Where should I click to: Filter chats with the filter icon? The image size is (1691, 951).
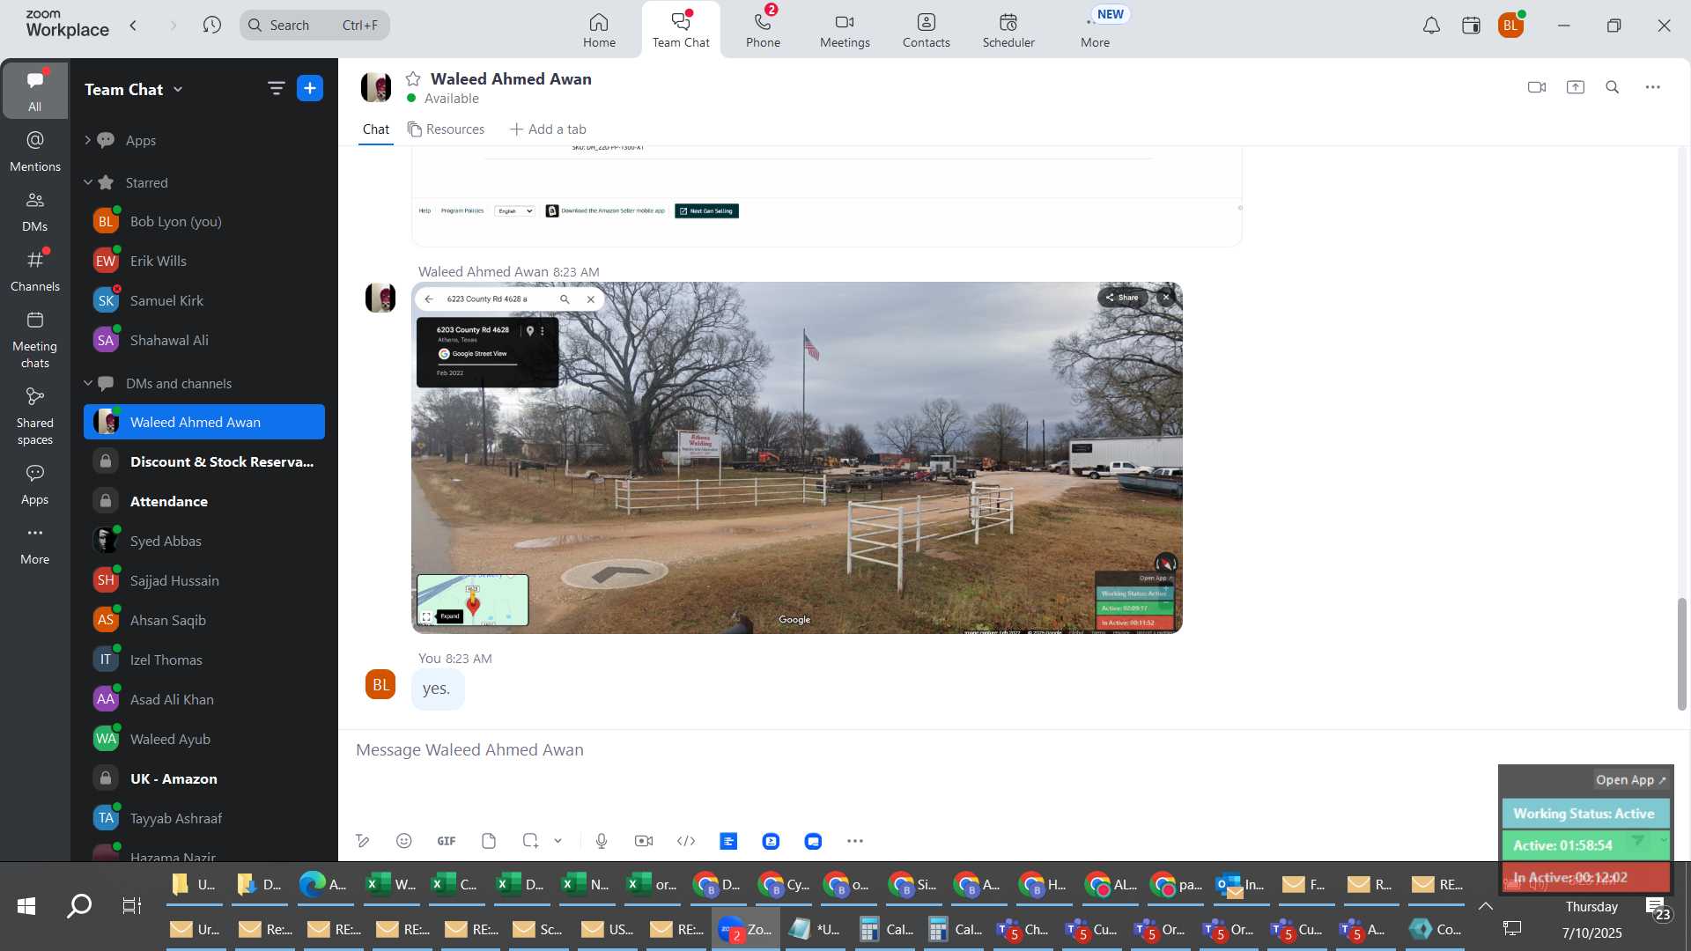coord(277,88)
